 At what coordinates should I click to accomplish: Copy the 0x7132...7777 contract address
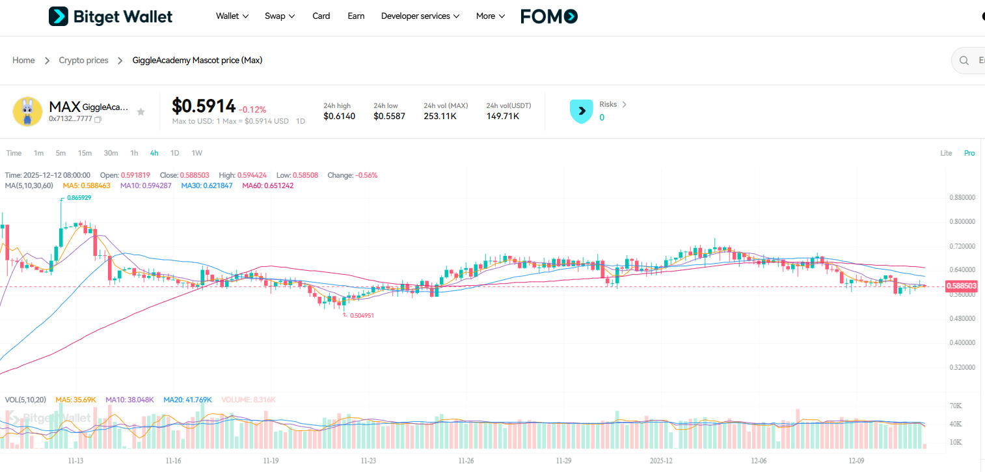point(98,120)
